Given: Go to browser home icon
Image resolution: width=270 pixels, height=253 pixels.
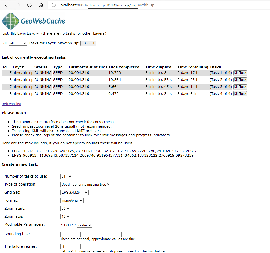Looking at the screenshot, I should [x=41, y=5].
